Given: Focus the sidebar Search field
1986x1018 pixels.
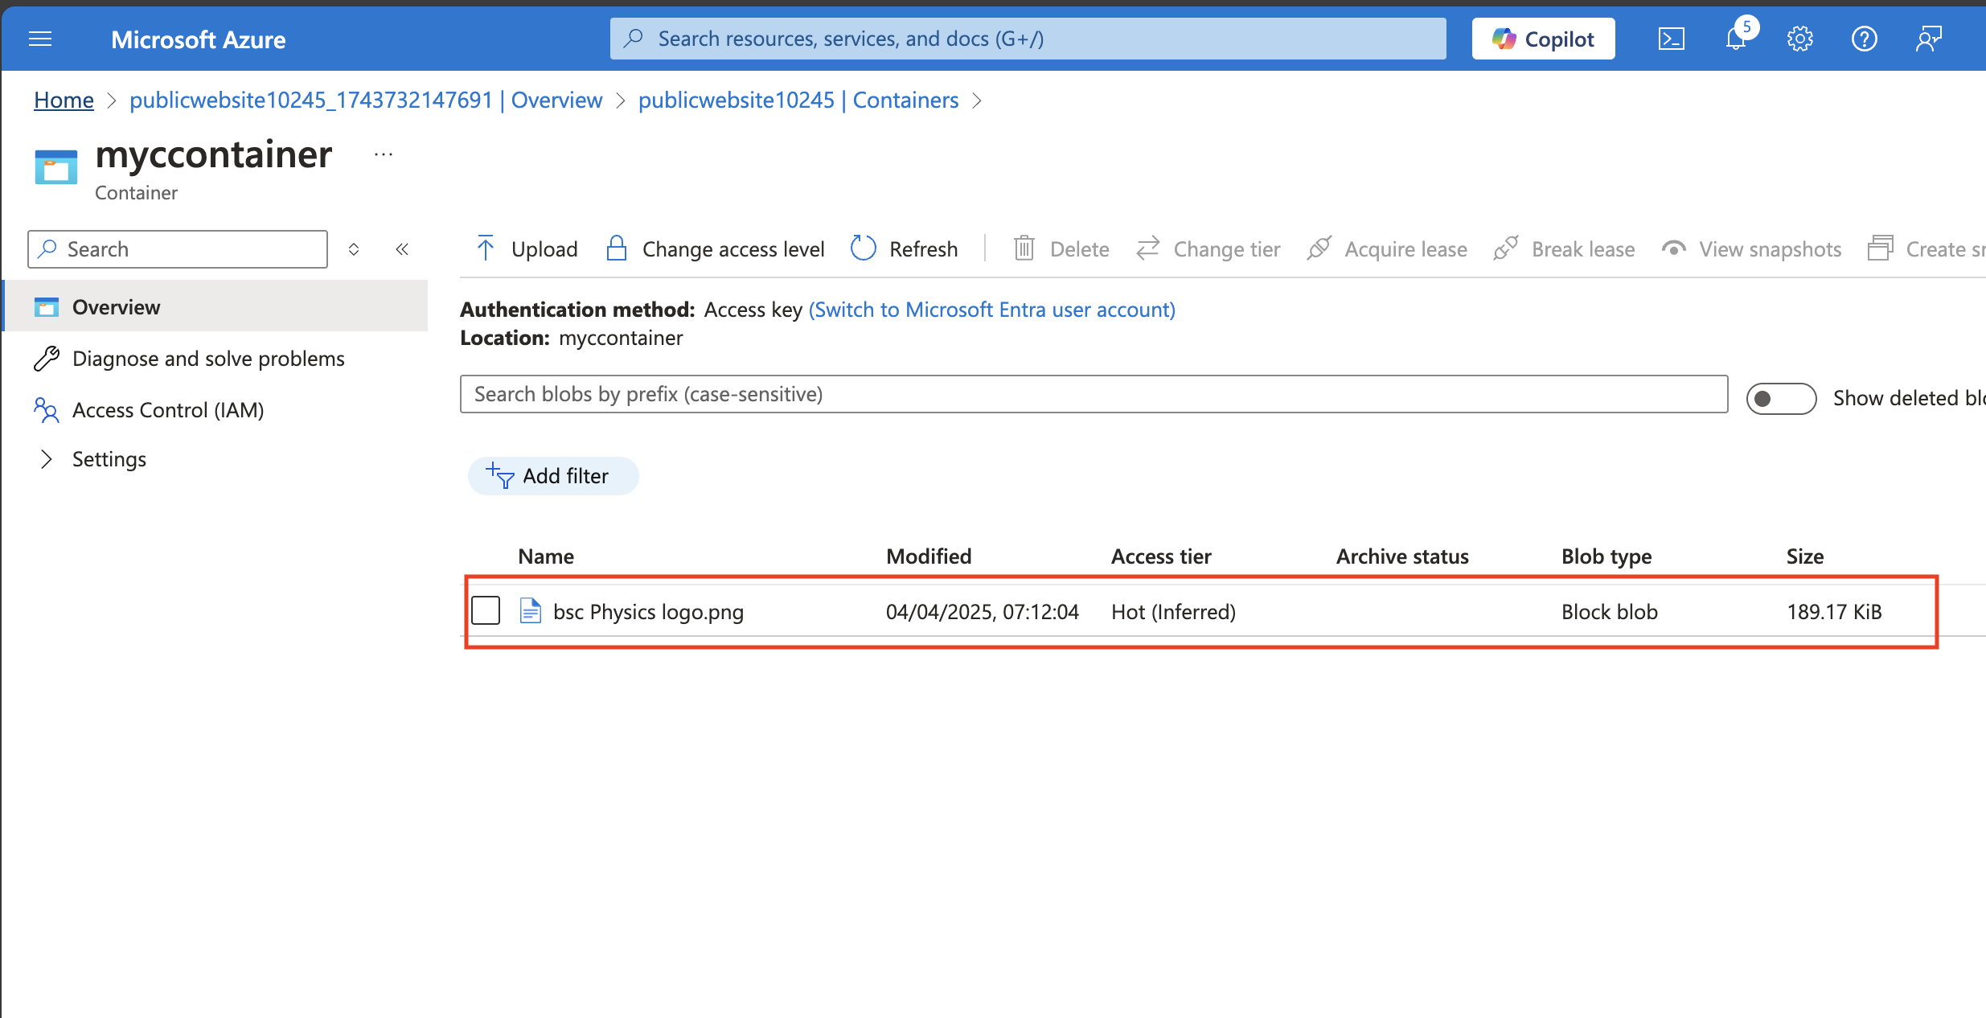Looking at the screenshot, I should pyautogui.click(x=178, y=249).
